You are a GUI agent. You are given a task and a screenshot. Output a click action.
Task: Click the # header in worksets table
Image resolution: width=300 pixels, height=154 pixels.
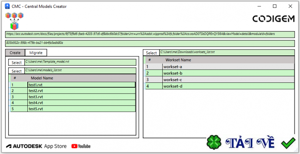(150, 60)
